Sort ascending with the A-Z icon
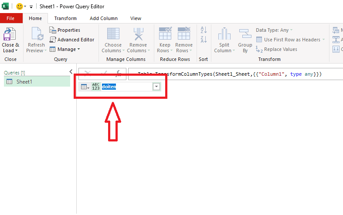Screen dimensions: 343x215 (204, 30)
